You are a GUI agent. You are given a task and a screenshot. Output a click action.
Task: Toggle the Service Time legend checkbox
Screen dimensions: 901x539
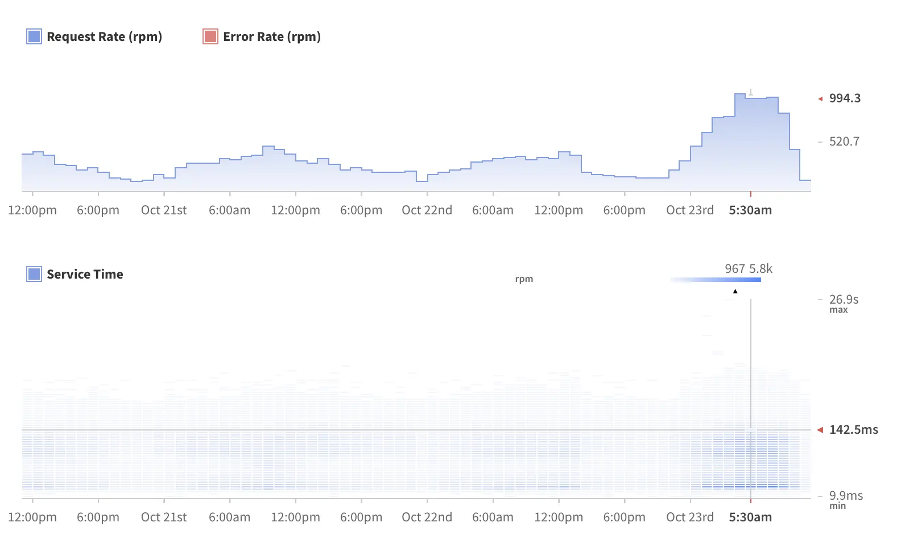34,274
